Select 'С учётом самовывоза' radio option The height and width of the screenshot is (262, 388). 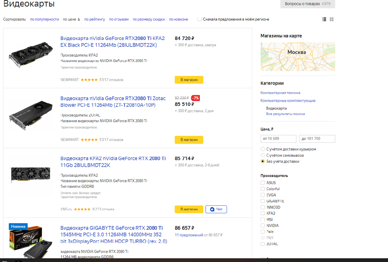click(x=263, y=155)
